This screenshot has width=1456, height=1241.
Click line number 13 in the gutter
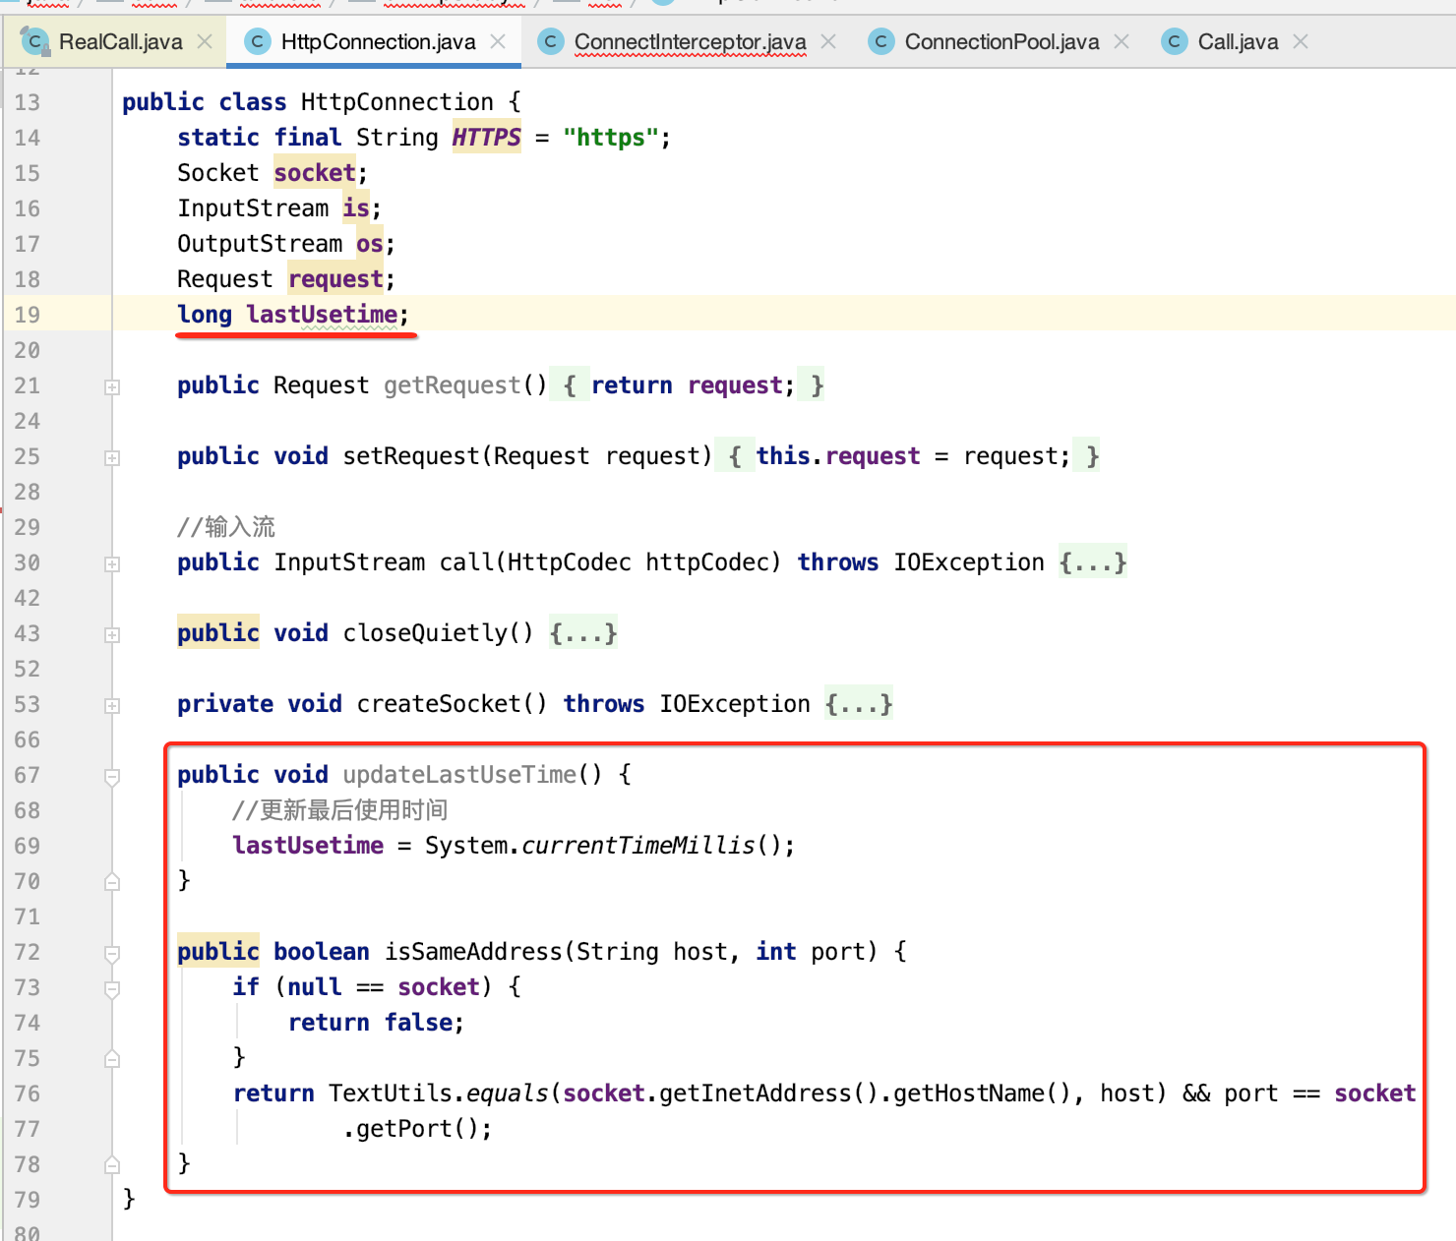28,102
